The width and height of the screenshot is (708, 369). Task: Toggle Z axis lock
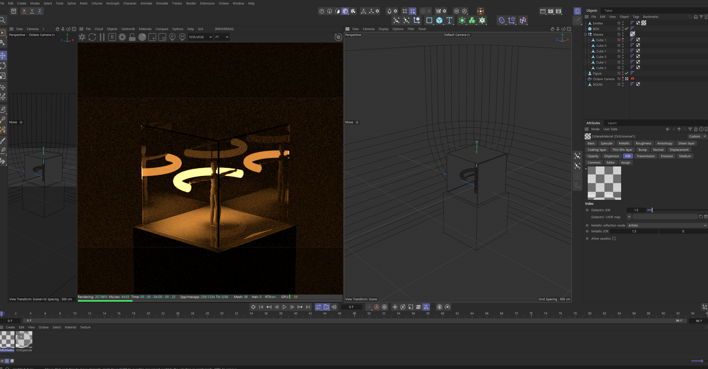tap(40, 11)
